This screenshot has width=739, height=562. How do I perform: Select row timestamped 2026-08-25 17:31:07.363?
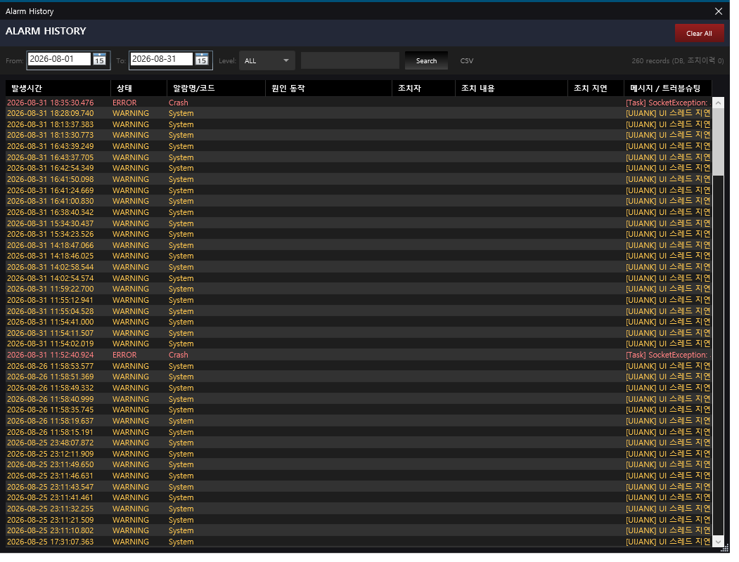point(359,542)
